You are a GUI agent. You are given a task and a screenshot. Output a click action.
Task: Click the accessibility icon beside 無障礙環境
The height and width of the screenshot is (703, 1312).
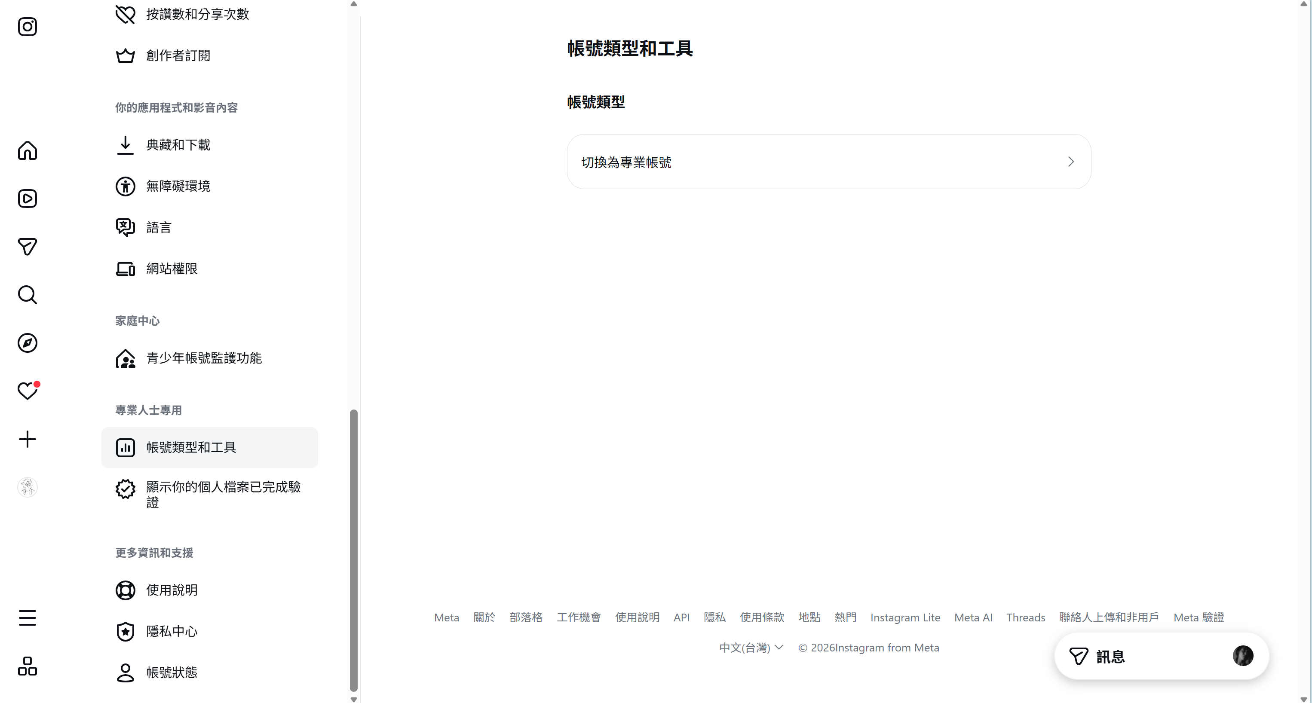125,186
